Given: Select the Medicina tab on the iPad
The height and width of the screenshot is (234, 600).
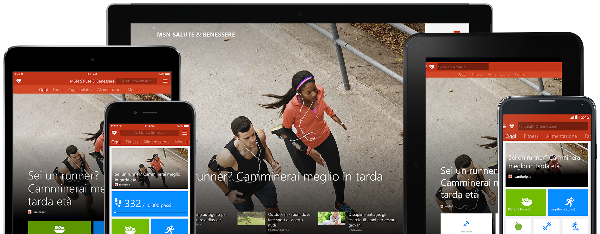Looking at the screenshot, I should (135, 90).
